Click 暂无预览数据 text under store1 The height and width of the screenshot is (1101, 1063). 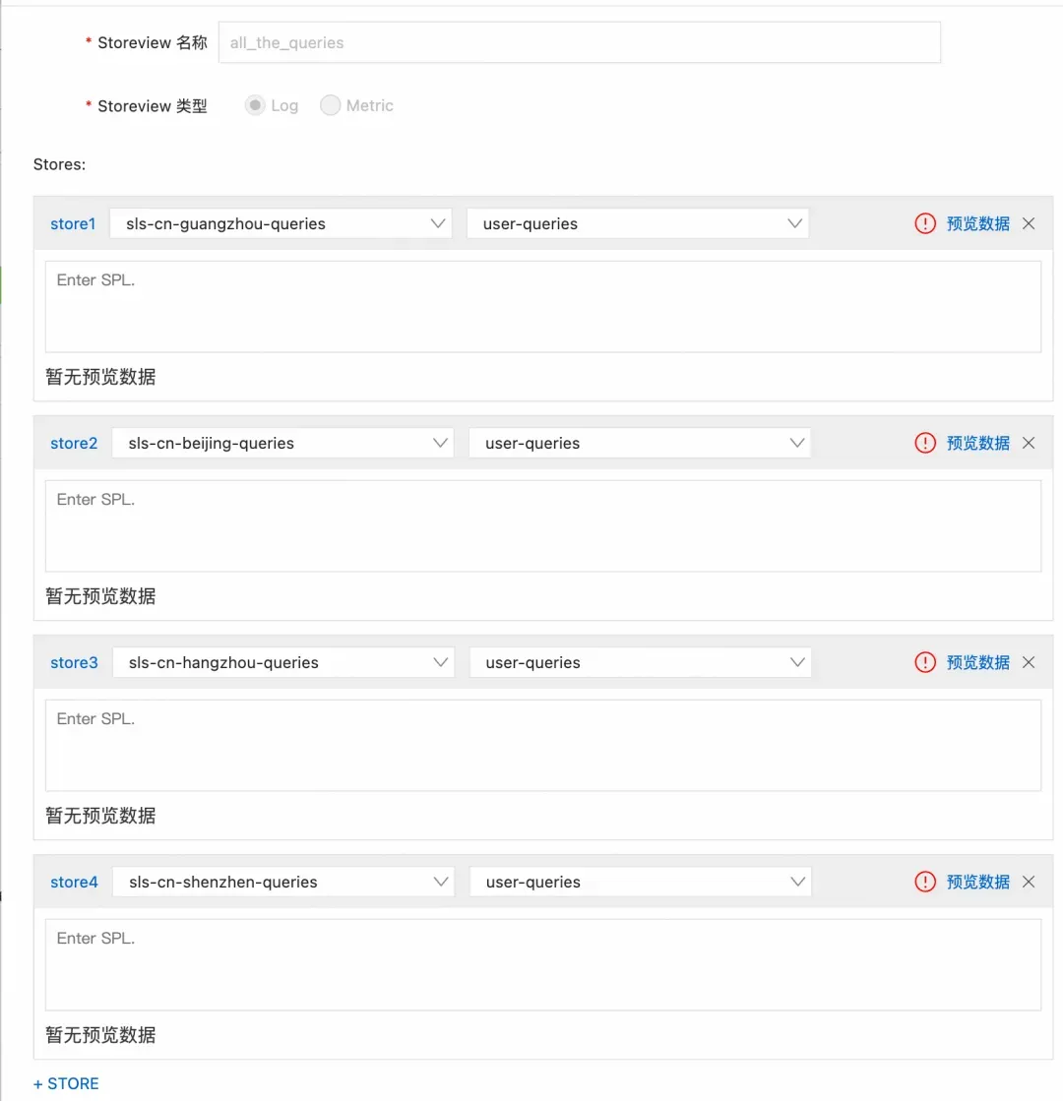[100, 377]
